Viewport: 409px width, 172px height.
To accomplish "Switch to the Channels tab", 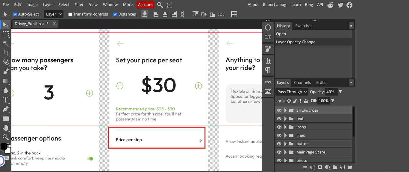I will 302,82.
